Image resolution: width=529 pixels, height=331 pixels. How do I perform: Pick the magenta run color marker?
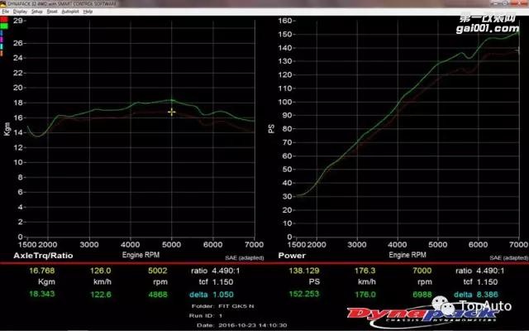click(x=3, y=40)
